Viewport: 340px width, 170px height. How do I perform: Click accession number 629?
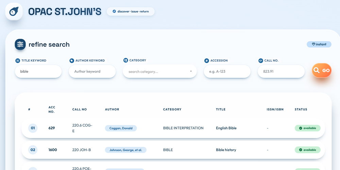(x=52, y=128)
